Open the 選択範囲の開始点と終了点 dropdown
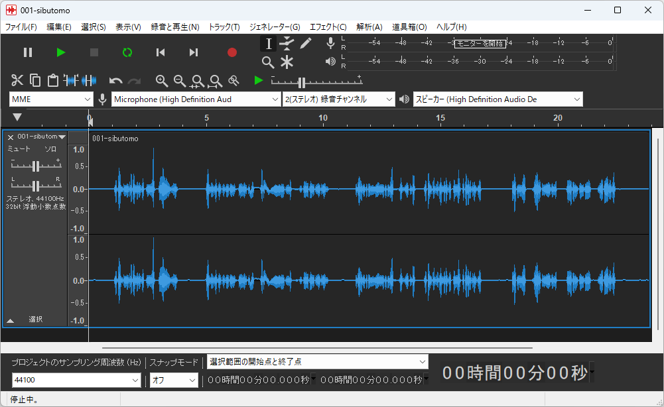This screenshot has height=407, width=664. (x=318, y=362)
